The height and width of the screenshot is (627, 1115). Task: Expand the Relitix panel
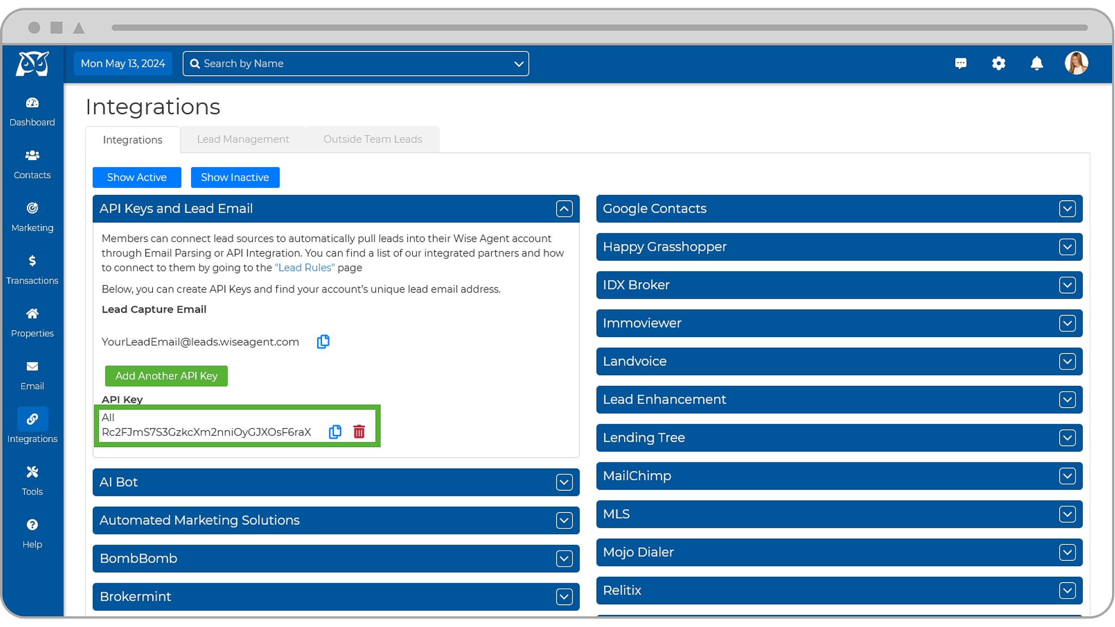click(1068, 590)
